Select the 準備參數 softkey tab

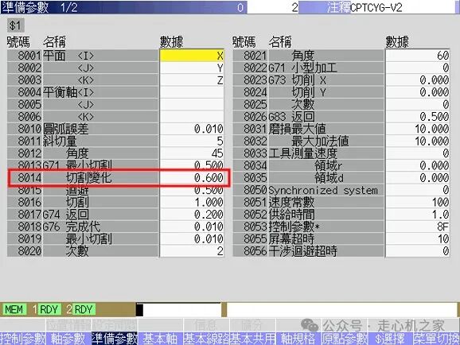[115, 339]
